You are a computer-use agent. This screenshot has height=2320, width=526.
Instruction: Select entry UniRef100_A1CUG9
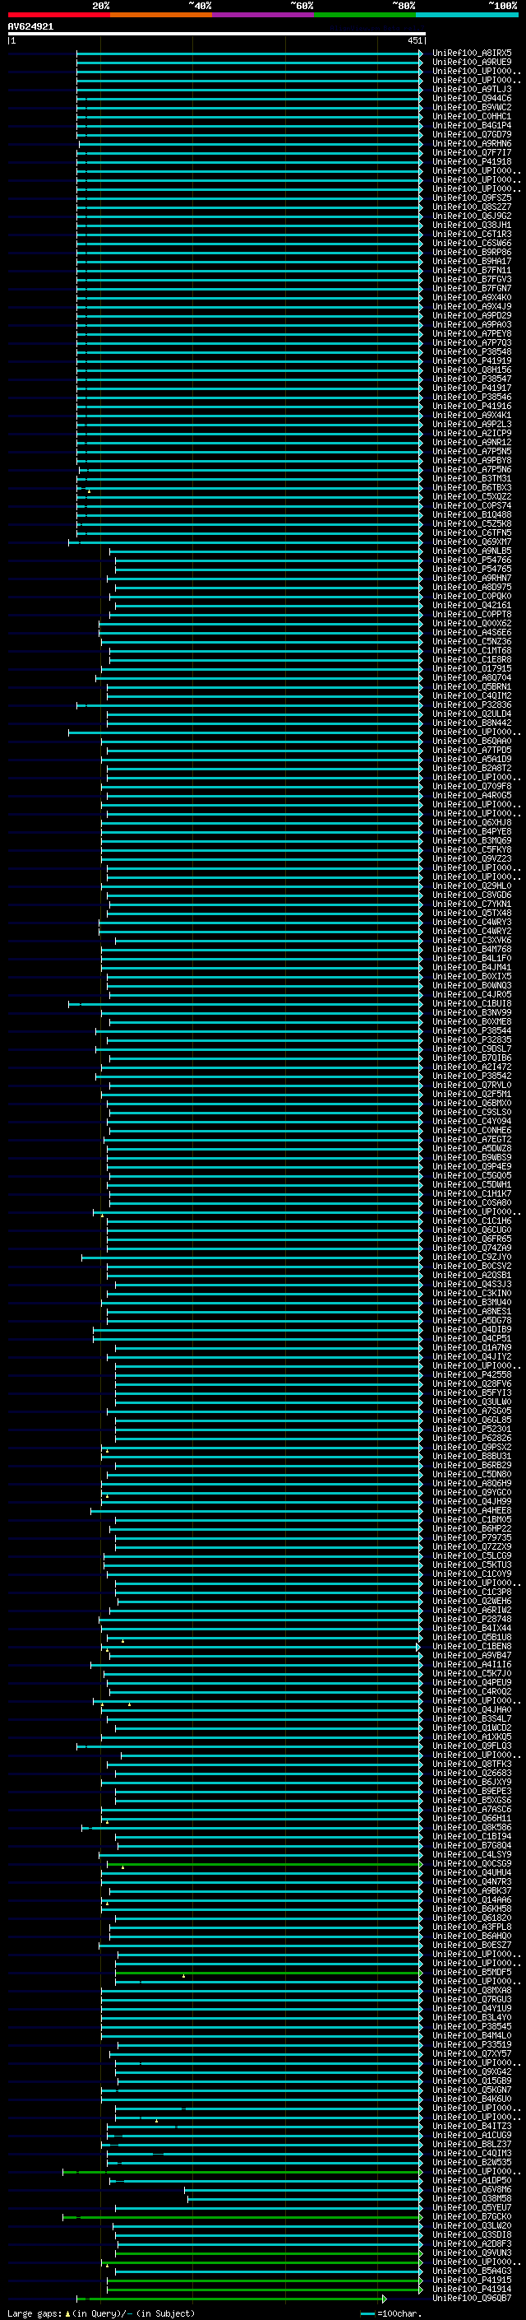[472, 2136]
